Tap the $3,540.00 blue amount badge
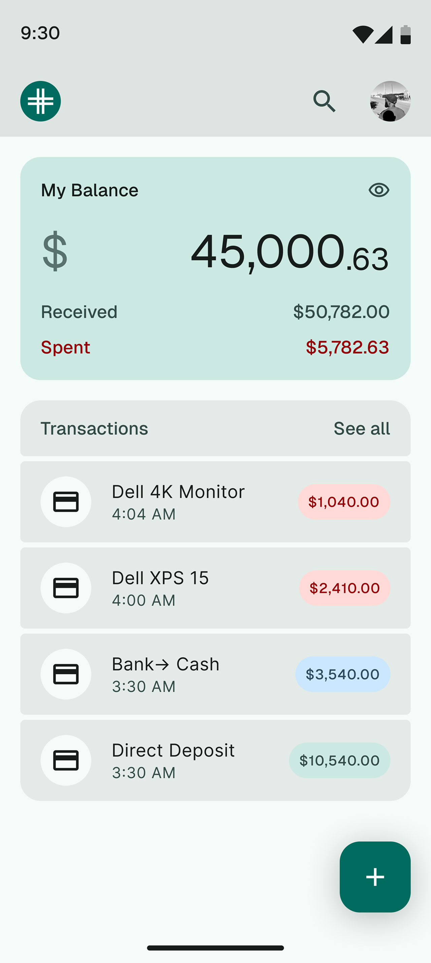431x963 pixels. 342,674
